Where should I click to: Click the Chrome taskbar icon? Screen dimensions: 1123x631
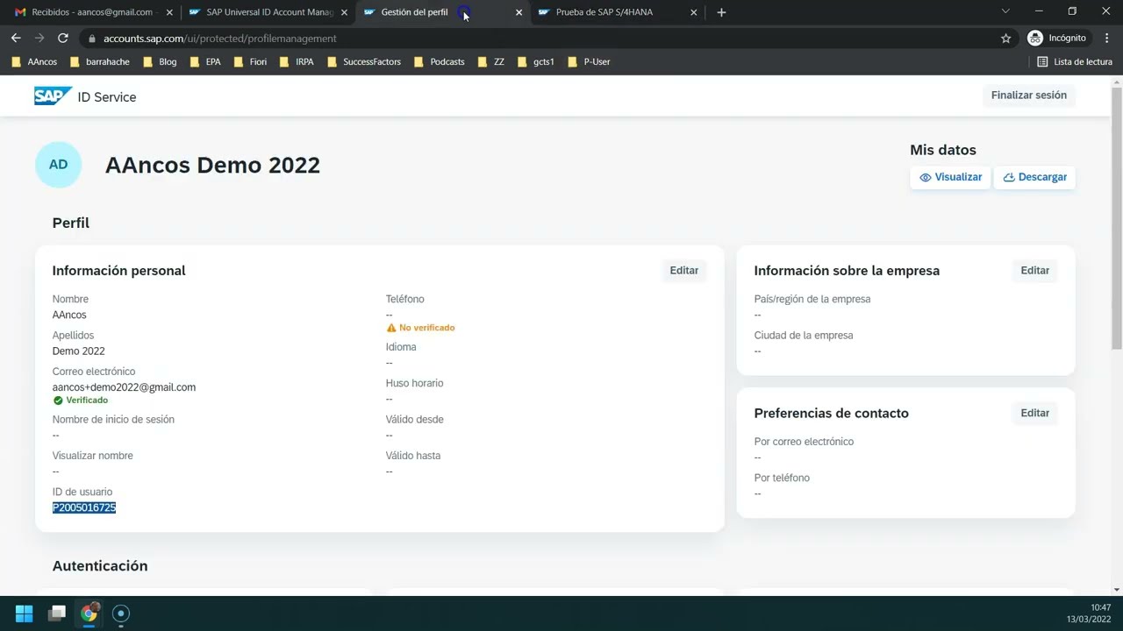89,613
